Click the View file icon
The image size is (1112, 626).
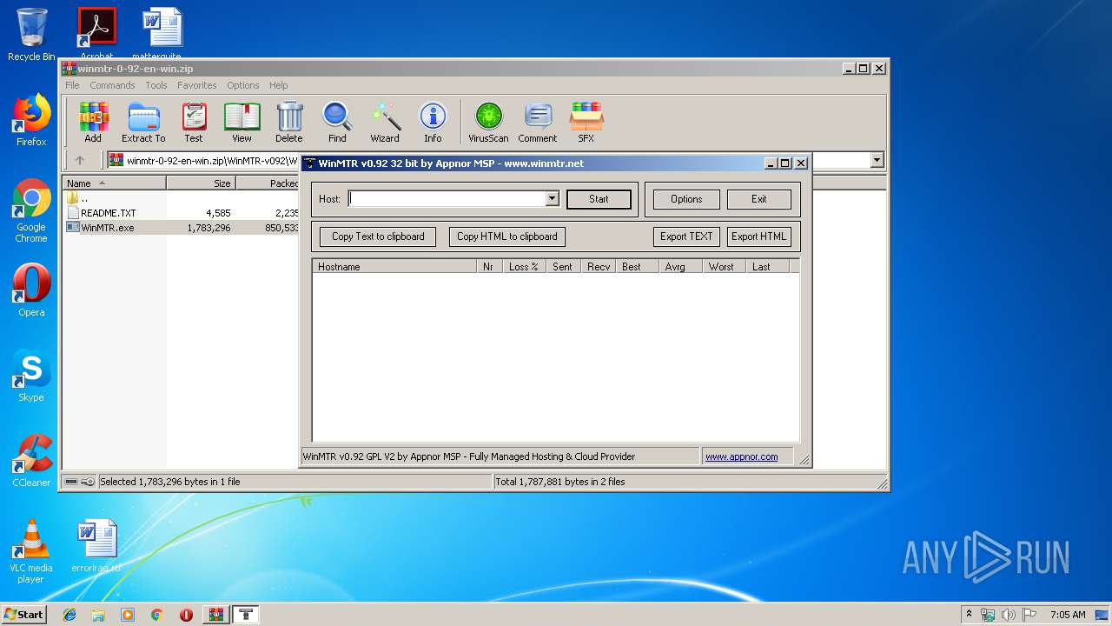pyautogui.click(x=242, y=123)
